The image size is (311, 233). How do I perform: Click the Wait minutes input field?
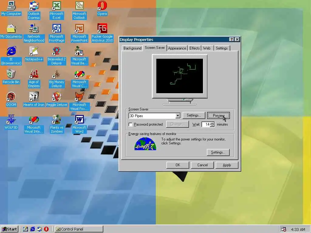click(x=206, y=124)
